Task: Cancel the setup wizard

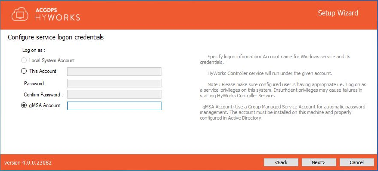Action: click(x=356, y=162)
